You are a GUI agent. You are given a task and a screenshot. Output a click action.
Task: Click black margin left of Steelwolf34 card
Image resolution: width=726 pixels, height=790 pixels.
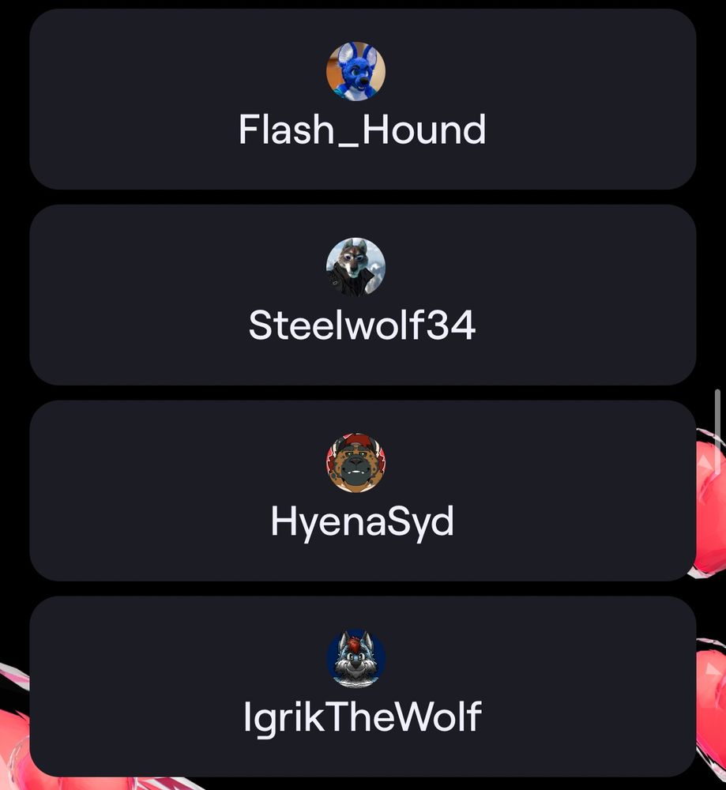point(14,295)
